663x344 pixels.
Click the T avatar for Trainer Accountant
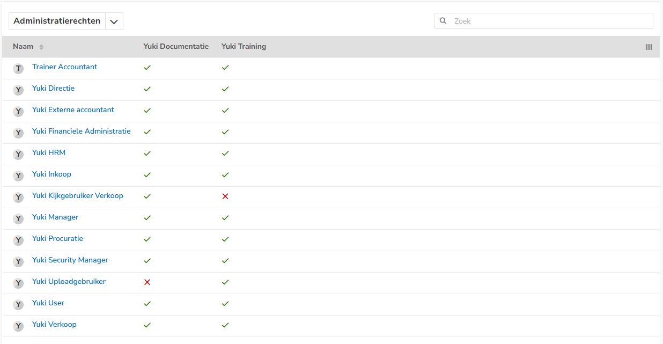pos(19,69)
